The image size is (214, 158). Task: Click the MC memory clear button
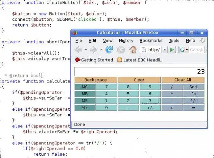(85, 87)
